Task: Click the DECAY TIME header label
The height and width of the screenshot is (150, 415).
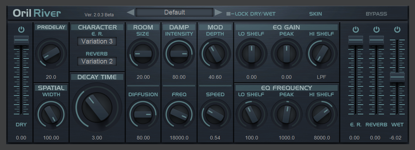Action: 97,77
